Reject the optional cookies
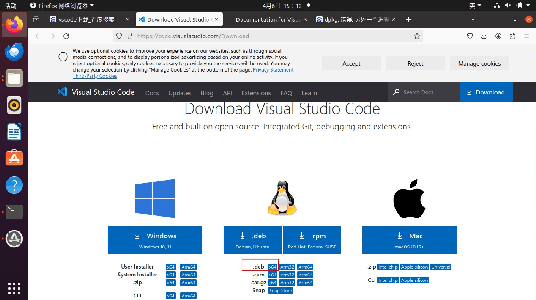Image resolution: width=536 pixels, height=300 pixels. coord(415,63)
